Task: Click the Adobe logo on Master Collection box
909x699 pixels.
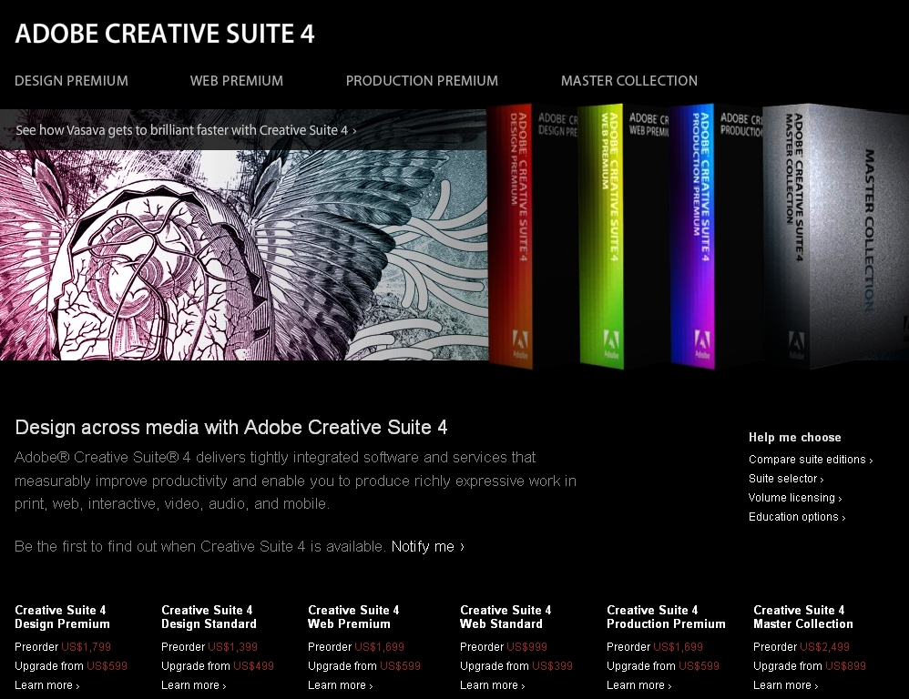Action: [797, 346]
